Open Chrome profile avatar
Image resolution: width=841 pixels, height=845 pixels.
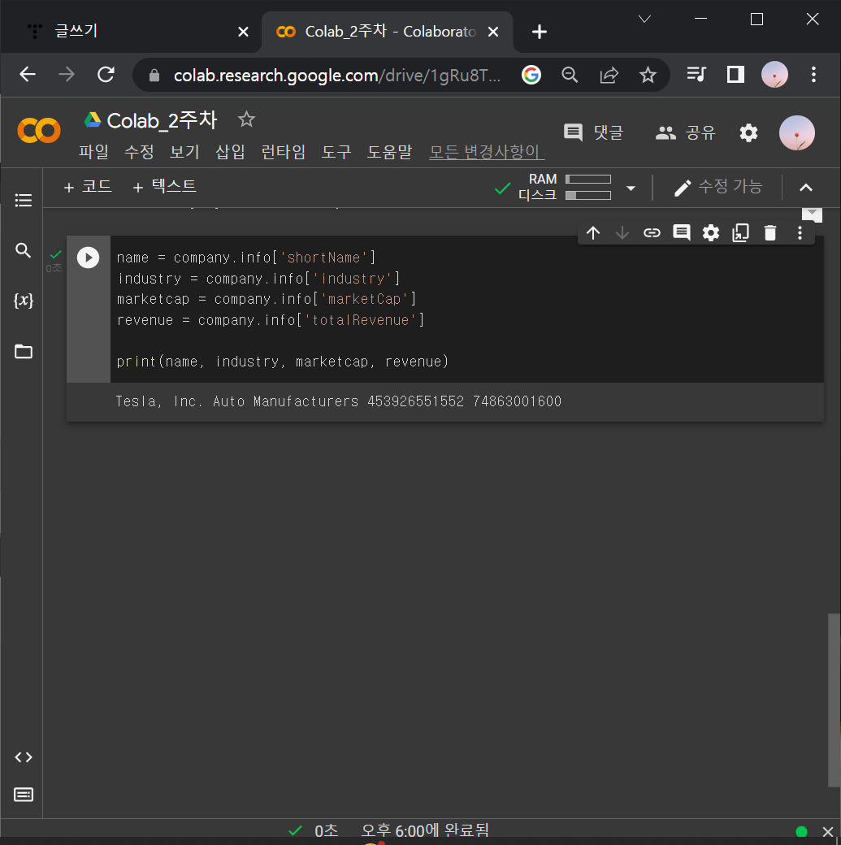(x=774, y=75)
